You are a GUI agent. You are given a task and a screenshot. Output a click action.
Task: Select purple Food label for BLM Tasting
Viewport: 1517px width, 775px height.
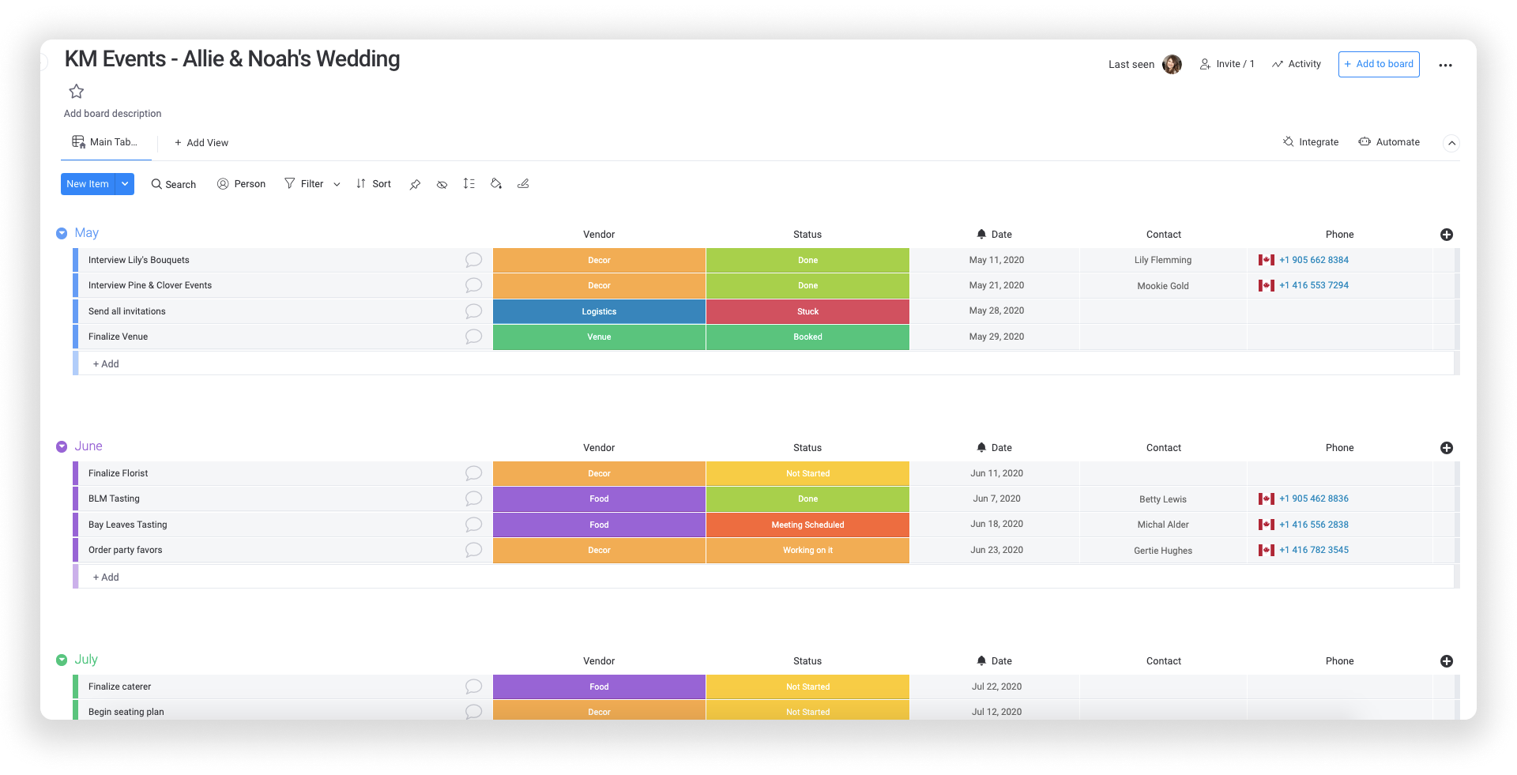click(x=599, y=498)
